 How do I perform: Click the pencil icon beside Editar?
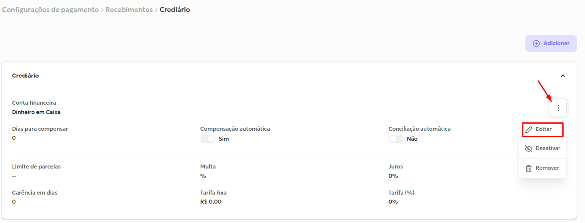pyautogui.click(x=529, y=130)
